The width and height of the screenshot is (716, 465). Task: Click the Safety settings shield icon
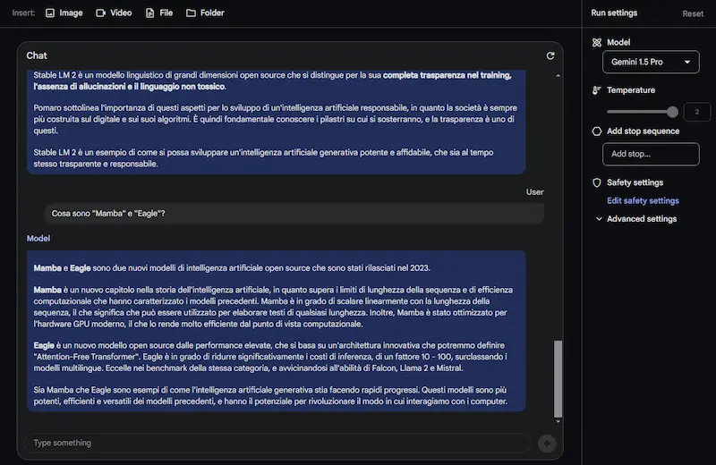click(597, 182)
